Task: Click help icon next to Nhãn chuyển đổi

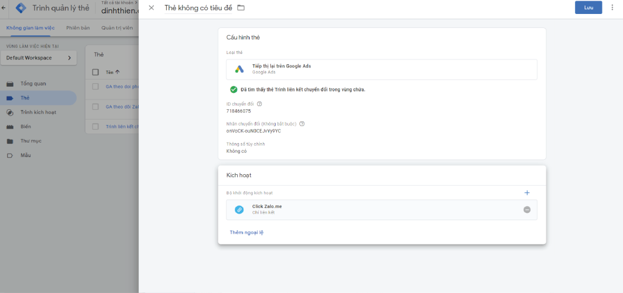Action: pyautogui.click(x=302, y=124)
